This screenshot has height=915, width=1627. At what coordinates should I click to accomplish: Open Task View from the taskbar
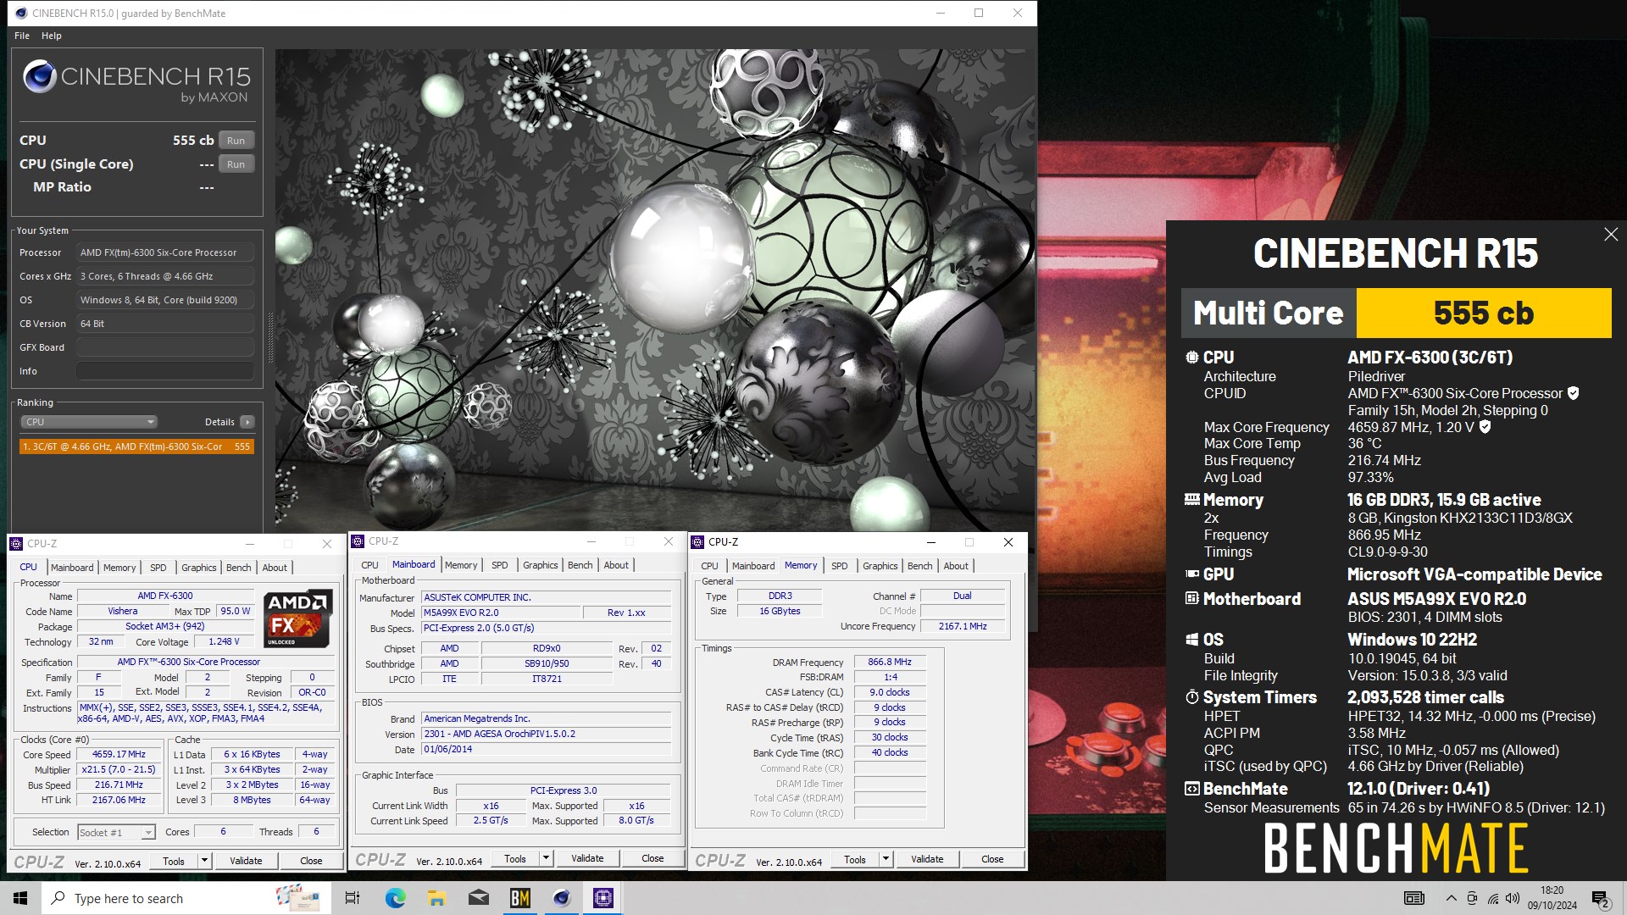click(353, 898)
